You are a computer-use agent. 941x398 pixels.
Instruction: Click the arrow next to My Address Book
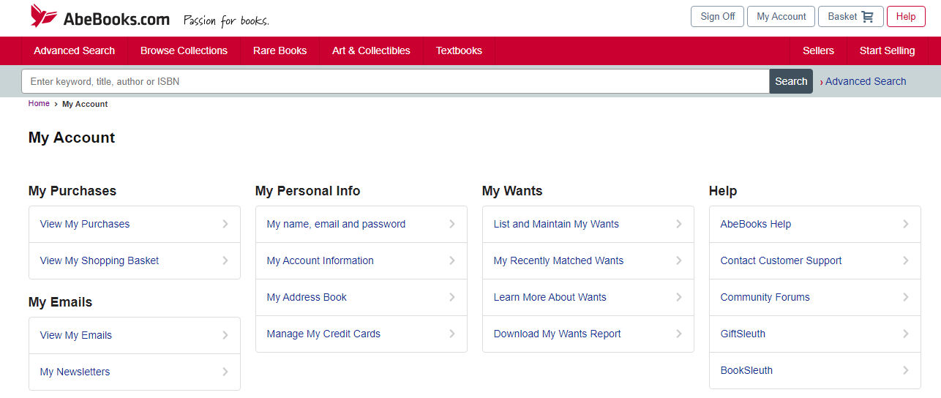[452, 297]
